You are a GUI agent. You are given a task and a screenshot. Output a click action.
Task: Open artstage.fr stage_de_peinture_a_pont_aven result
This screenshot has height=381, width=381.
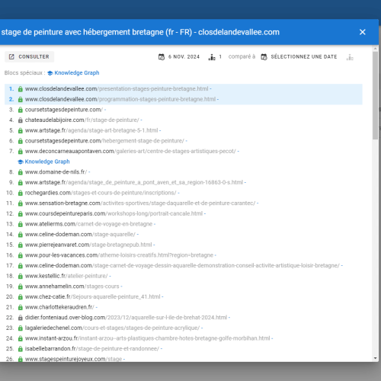[x=134, y=182]
